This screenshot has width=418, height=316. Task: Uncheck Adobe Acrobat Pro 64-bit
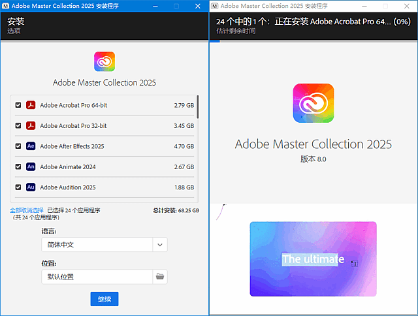18,105
